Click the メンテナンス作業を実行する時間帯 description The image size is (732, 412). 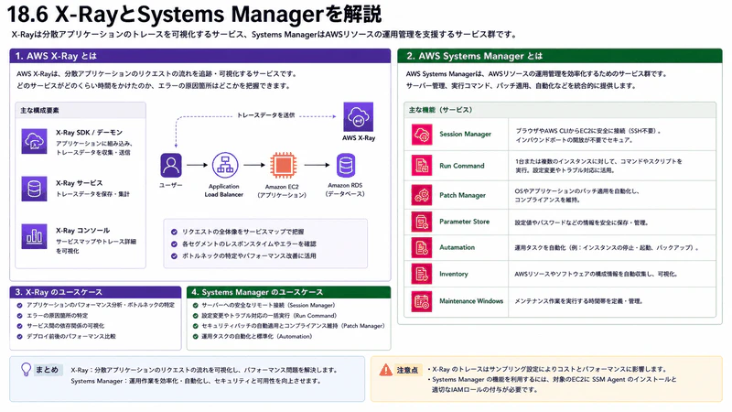pyautogui.click(x=578, y=301)
